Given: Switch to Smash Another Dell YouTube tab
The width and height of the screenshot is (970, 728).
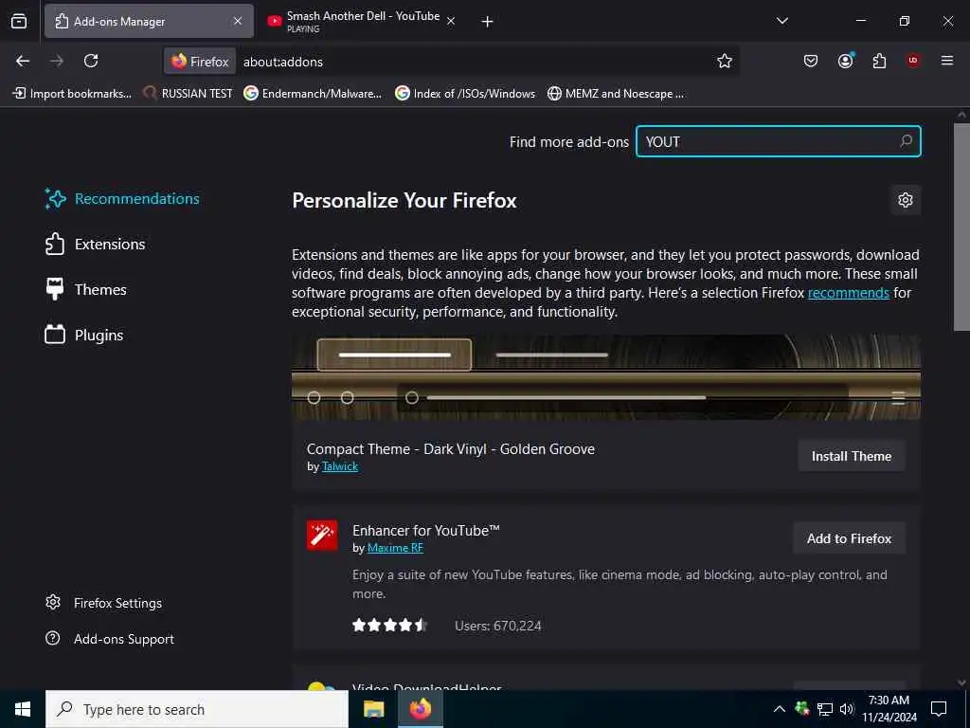Looking at the screenshot, I should [x=363, y=21].
